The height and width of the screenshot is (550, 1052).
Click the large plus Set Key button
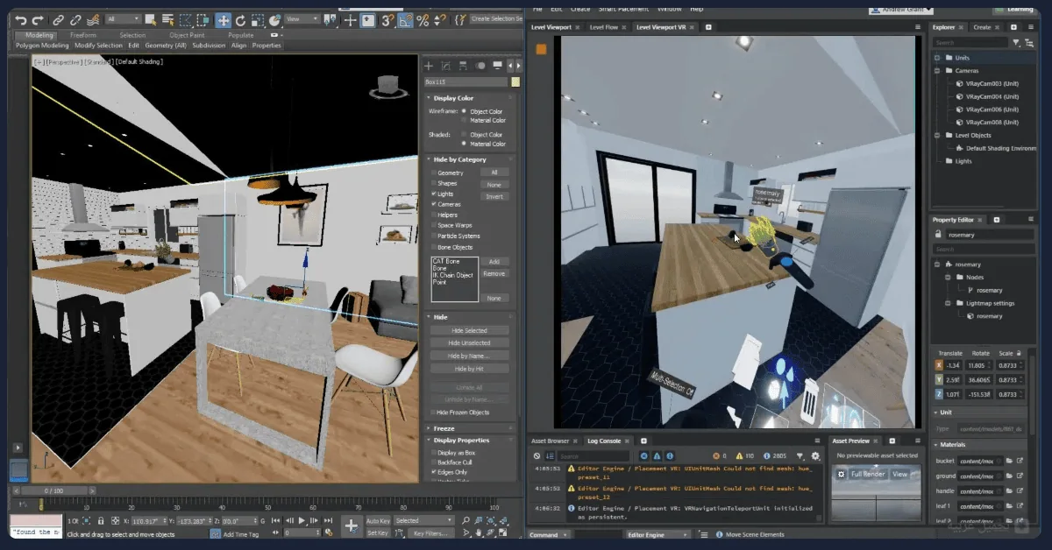(351, 525)
